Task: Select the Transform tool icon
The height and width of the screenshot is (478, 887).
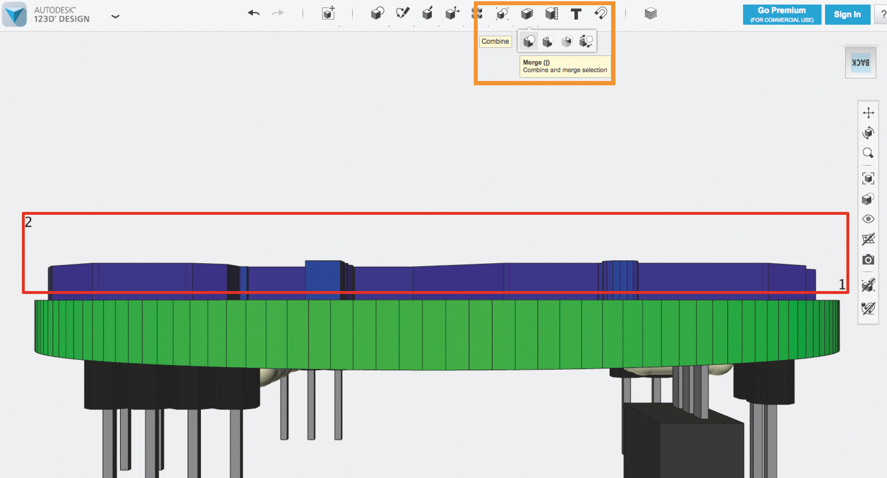Action: coord(328,14)
